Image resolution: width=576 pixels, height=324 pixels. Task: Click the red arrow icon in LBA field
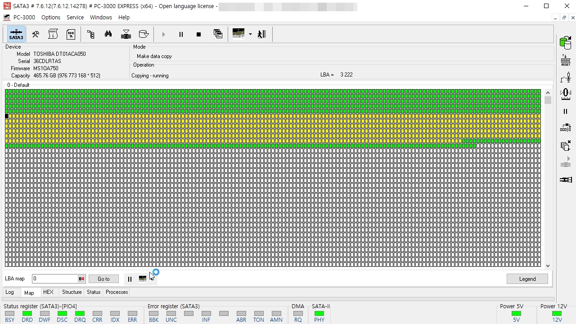pyautogui.click(x=81, y=279)
